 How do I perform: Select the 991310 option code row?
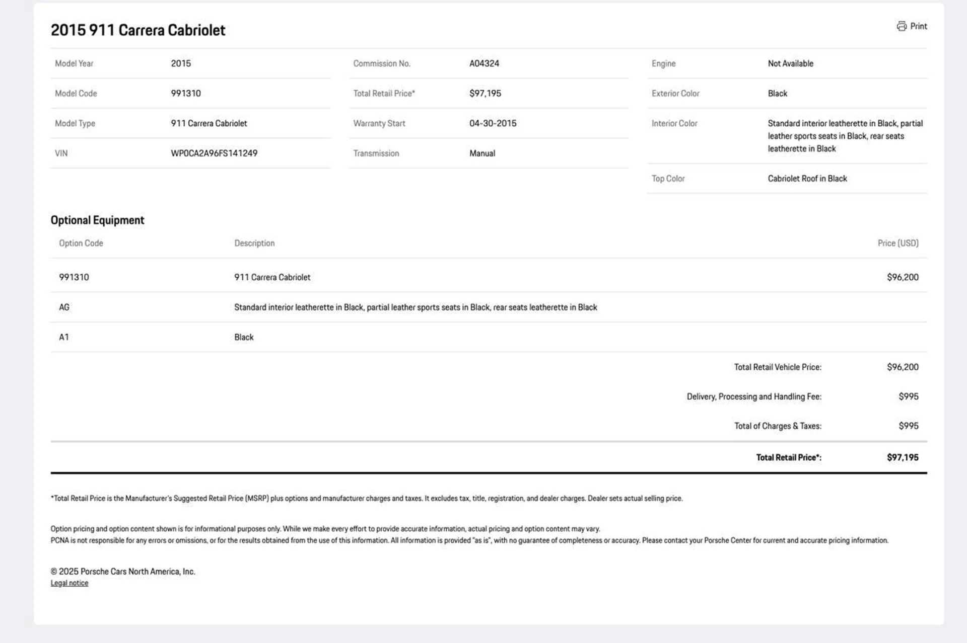point(74,277)
